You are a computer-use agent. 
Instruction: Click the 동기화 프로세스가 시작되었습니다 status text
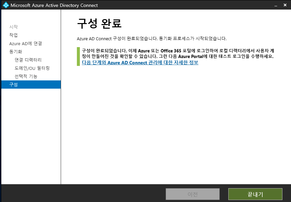click(193, 39)
